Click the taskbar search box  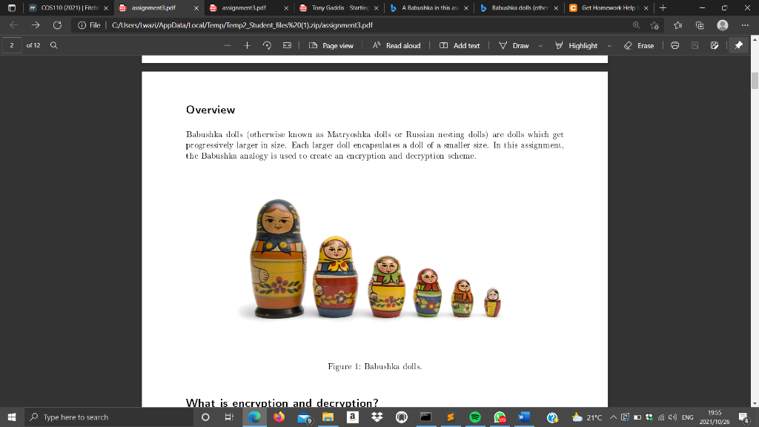[108, 417]
